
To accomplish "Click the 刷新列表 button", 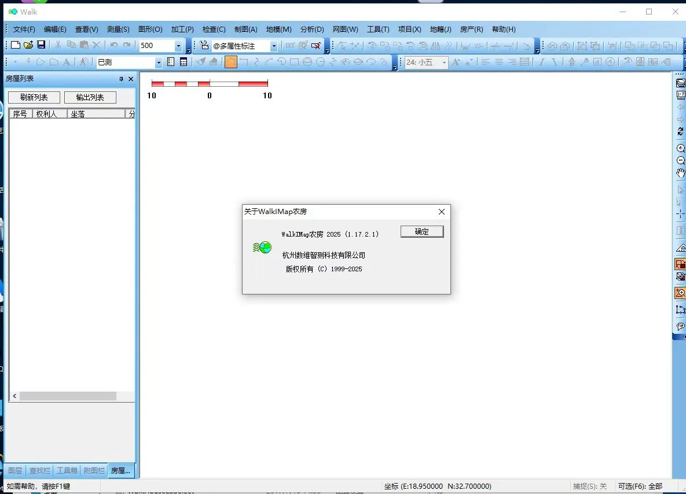I will coord(34,97).
